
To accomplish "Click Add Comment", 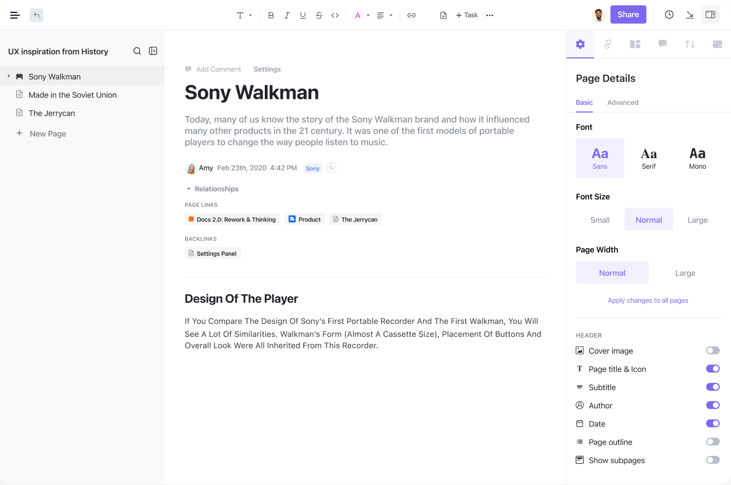I will (x=213, y=69).
